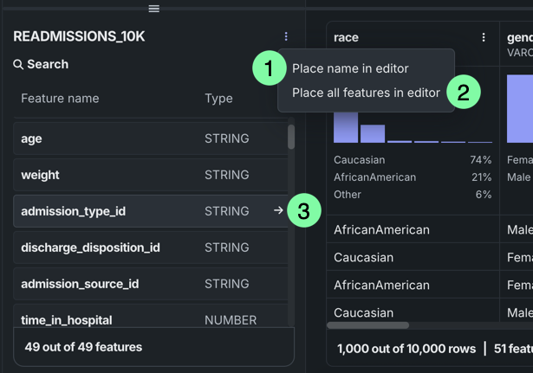Screen dimensions: 533x373
Task: Click the Feature name column header
Action: point(60,99)
